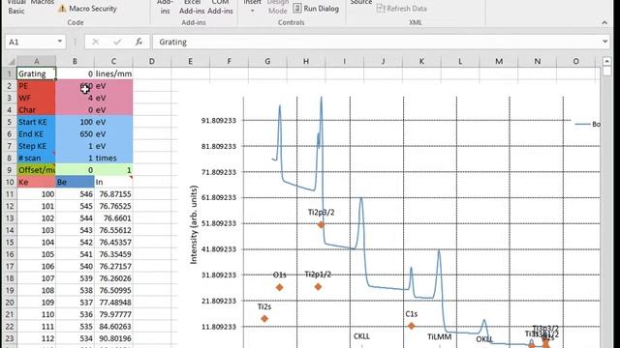The width and height of the screenshot is (620, 348).
Task: Select the WF label cell
Action: pos(37,98)
